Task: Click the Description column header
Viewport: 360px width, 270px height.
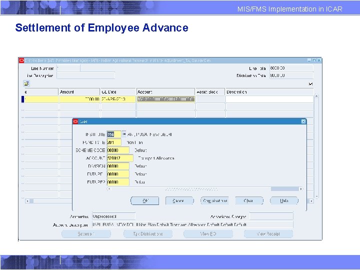Action: [269, 92]
